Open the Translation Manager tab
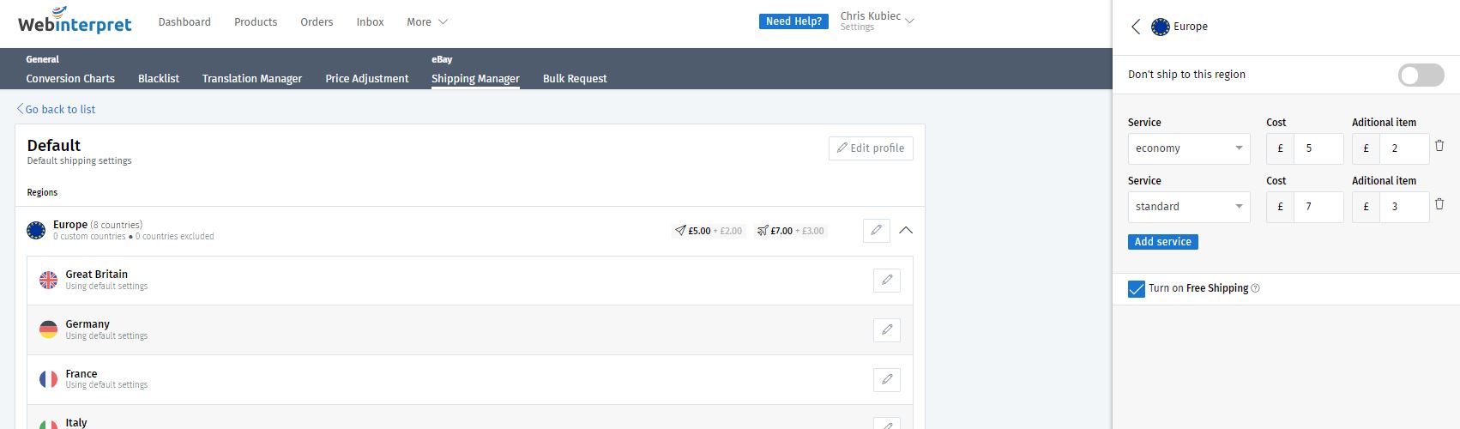Screen dimensions: 1460x429 tap(252, 78)
